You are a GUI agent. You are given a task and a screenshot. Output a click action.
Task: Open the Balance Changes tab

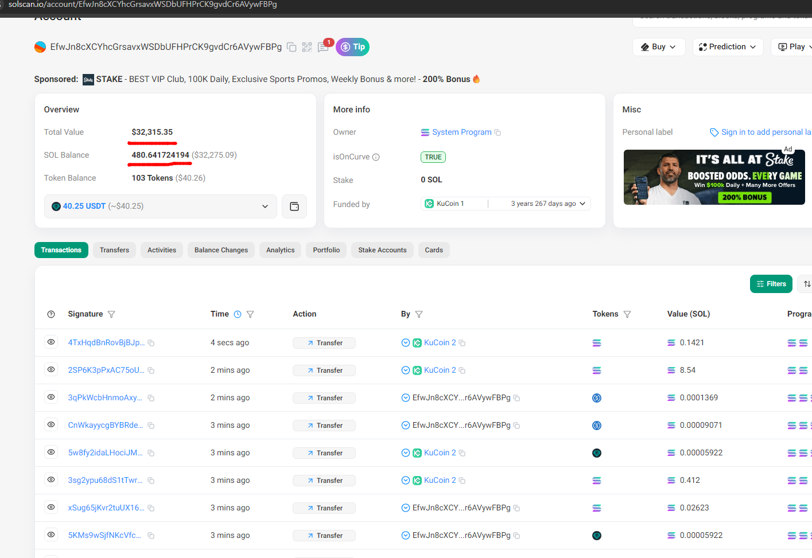click(221, 250)
